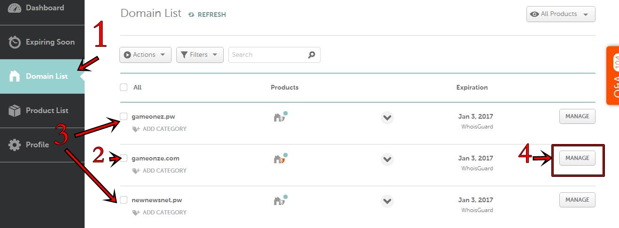The height and width of the screenshot is (228, 619).
Task: Open the Actions dropdown
Action: 145,55
